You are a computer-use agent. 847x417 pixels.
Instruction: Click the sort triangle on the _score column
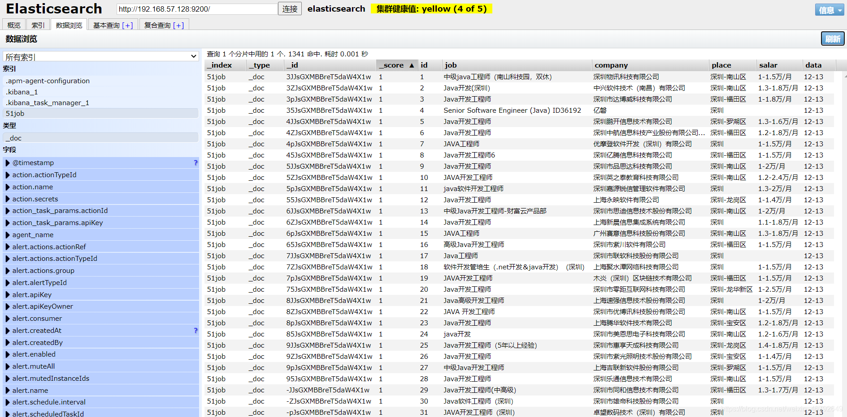(x=412, y=65)
